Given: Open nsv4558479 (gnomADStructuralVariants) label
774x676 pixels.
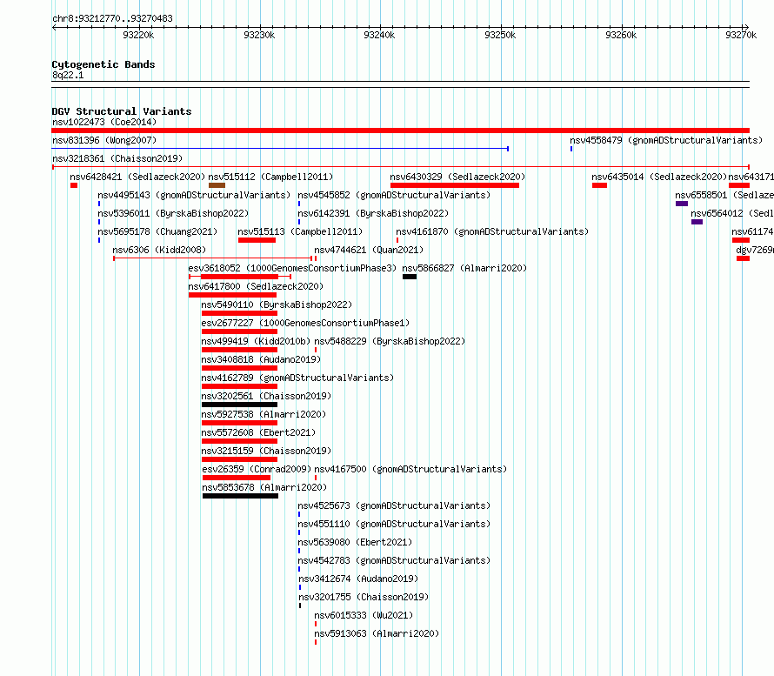Looking at the screenshot, I should coord(666,140).
